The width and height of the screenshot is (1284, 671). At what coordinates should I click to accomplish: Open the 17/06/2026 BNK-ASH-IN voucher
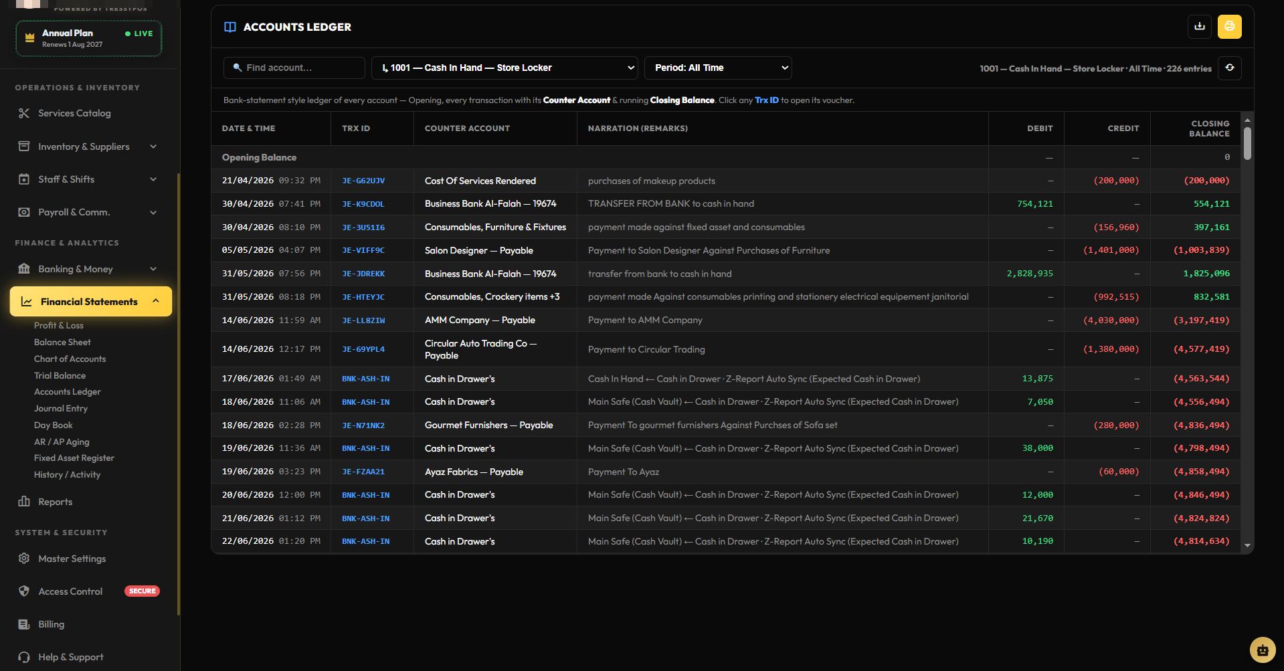[365, 379]
